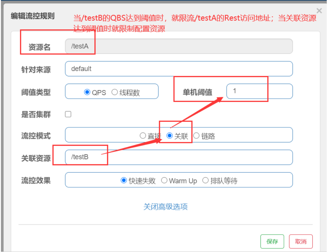Click the 阈值类型 field label

click(36, 92)
